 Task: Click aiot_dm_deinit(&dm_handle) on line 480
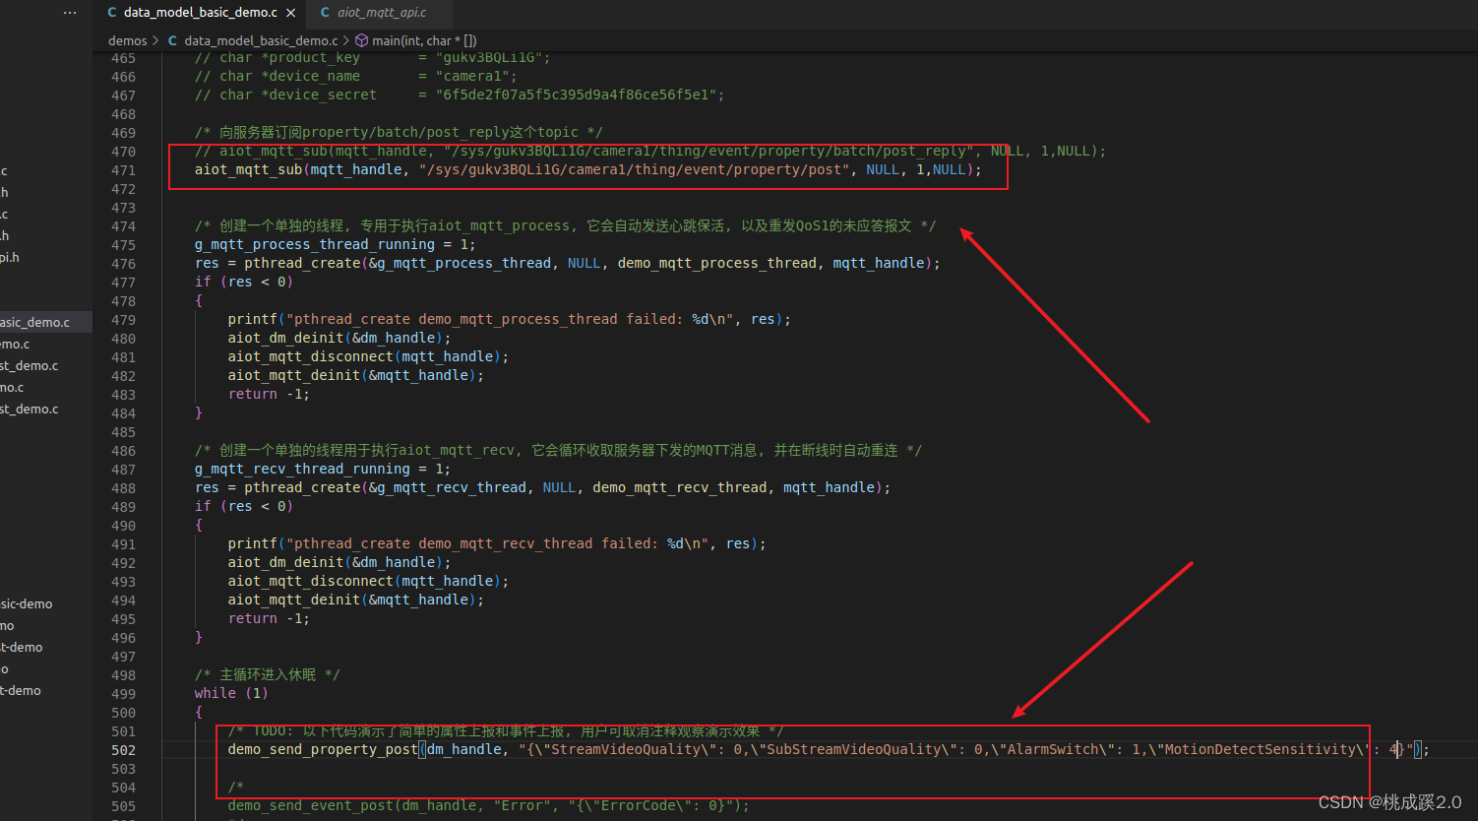pyautogui.click(x=339, y=339)
